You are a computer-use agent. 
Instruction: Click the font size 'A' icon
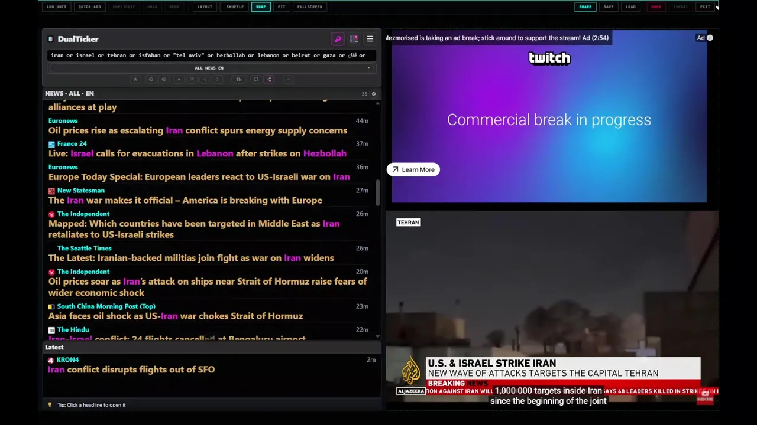(135, 79)
